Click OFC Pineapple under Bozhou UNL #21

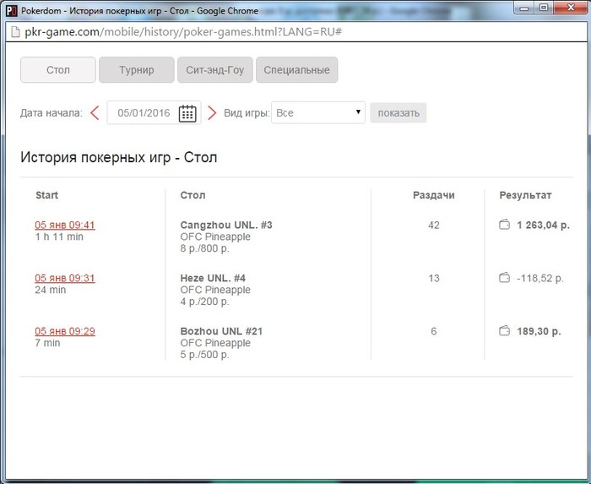click(x=215, y=343)
